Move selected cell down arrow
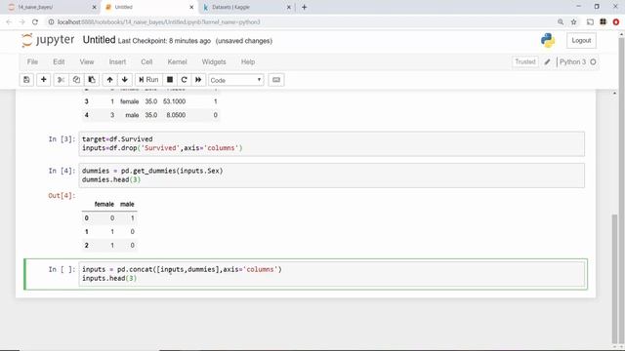Viewport: 625px width, 351px height. [x=125, y=80]
